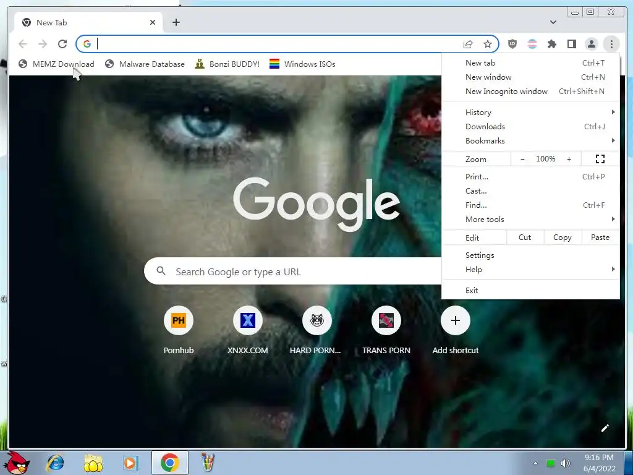The image size is (633, 475).
Task: Click the Search Google or type a URL box
Action: pyautogui.click(x=292, y=272)
